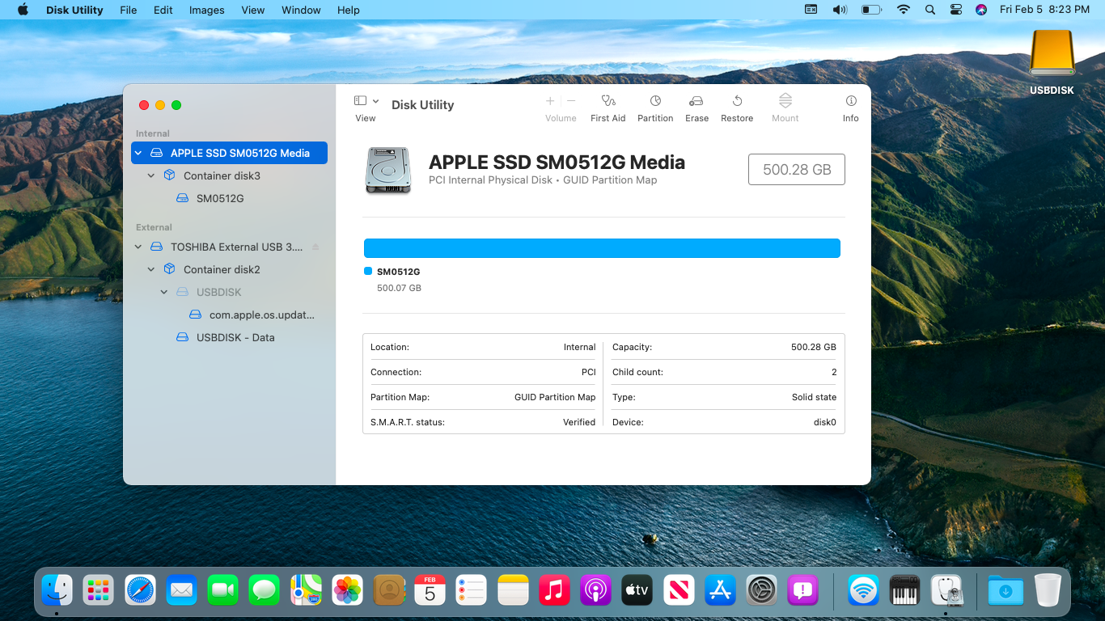Click the large hard disk image

click(x=388, y=170)
